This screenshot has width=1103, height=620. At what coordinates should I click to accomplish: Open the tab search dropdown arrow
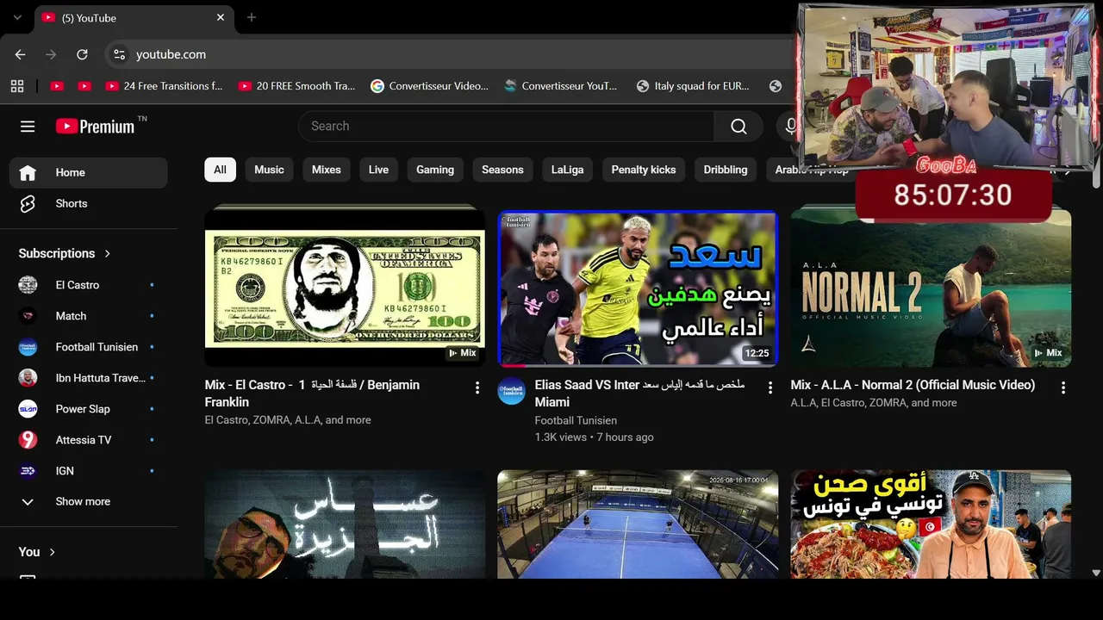point(17,17)
